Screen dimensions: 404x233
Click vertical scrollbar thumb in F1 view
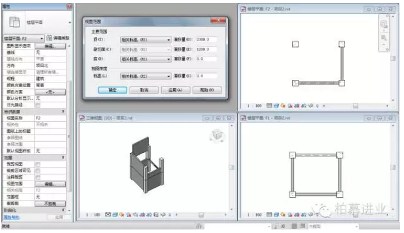[393, 167]
